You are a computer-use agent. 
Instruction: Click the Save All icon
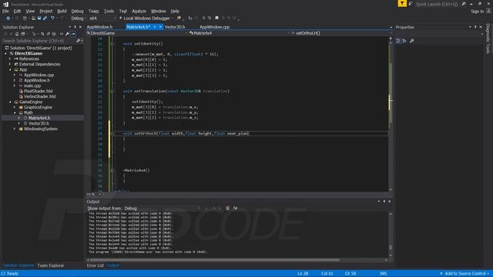[x=45, y=18]
